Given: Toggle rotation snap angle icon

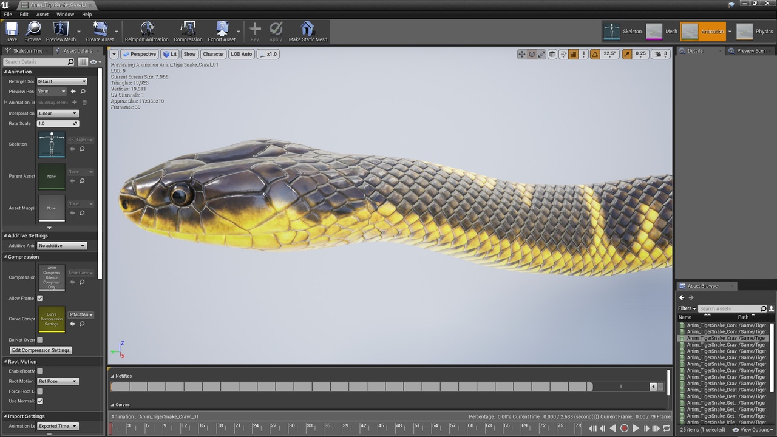Looking at the screenshot, I should tap(595, 54).
